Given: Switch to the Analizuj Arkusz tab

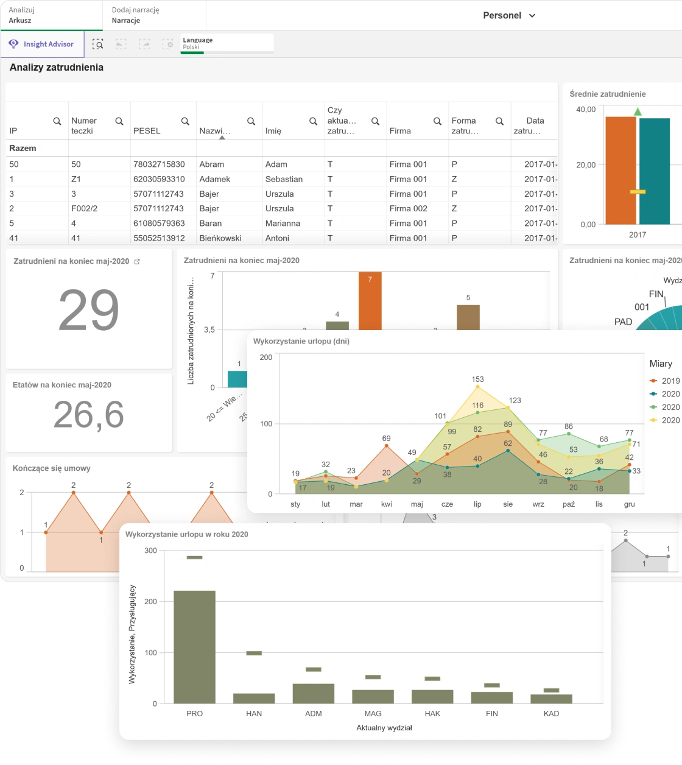Looking at the screenshot, I should tap(51, 15).
